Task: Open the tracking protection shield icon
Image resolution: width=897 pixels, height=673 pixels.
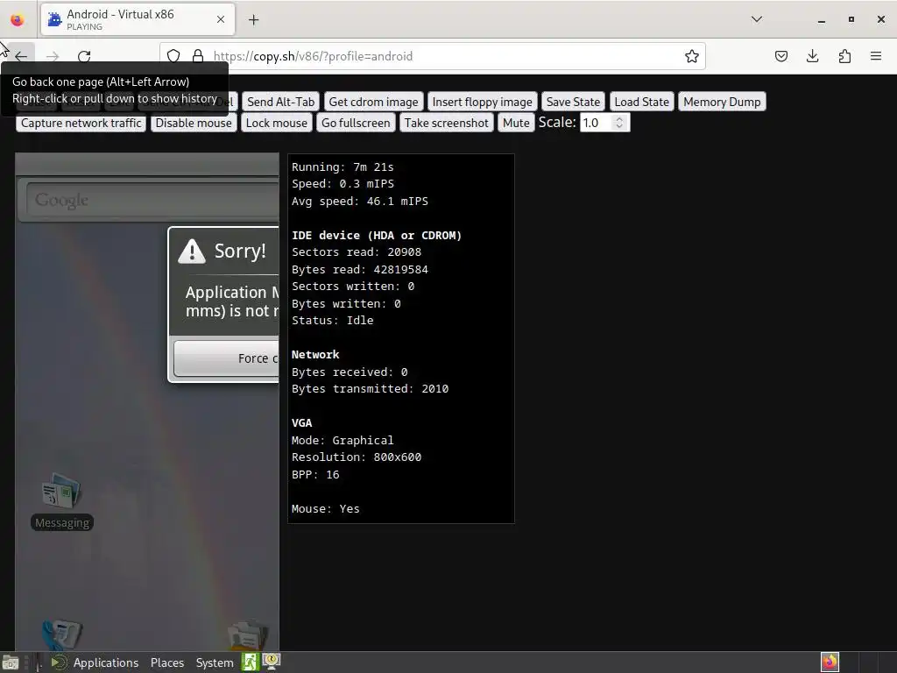Action: click(173, 56)
